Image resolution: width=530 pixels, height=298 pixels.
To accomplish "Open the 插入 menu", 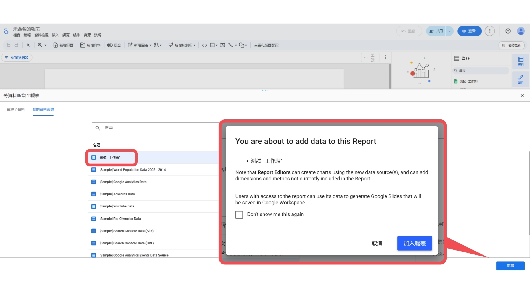I will pyautogui.click(x=55, y=35).
